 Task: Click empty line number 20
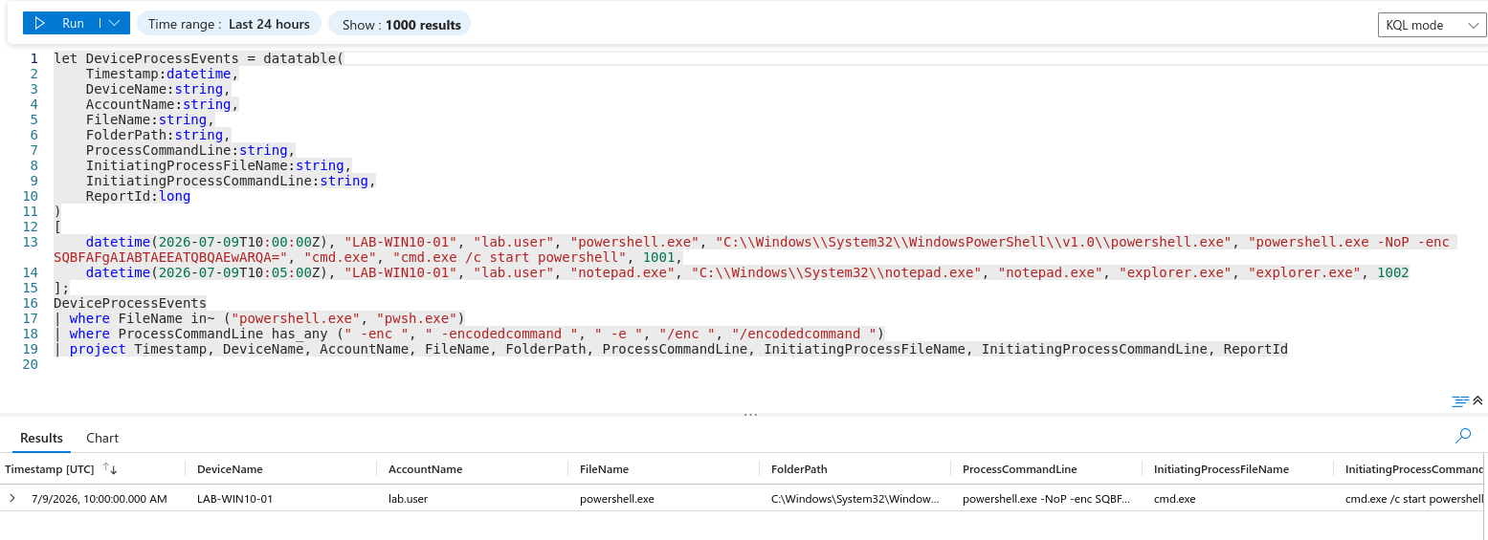(x=30, y=364)
